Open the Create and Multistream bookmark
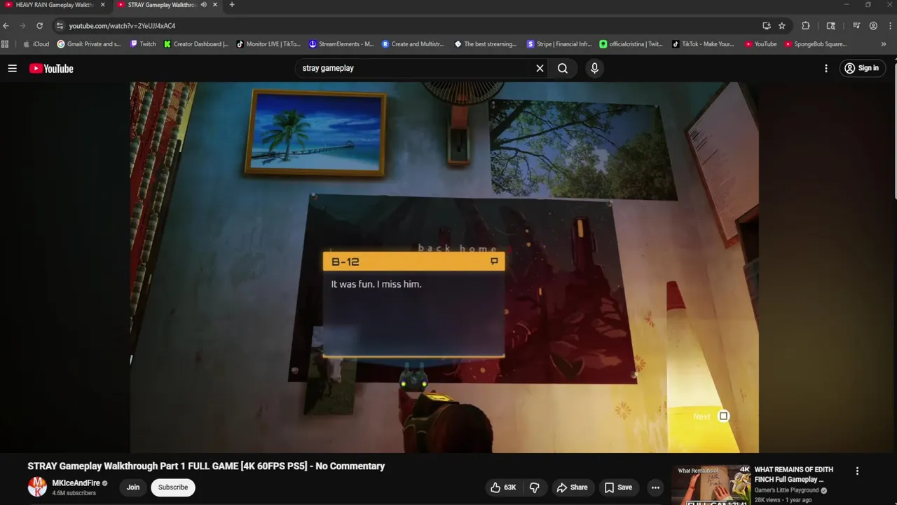The image size is (897, 505). pyautogui.click(x=413, y=44)
